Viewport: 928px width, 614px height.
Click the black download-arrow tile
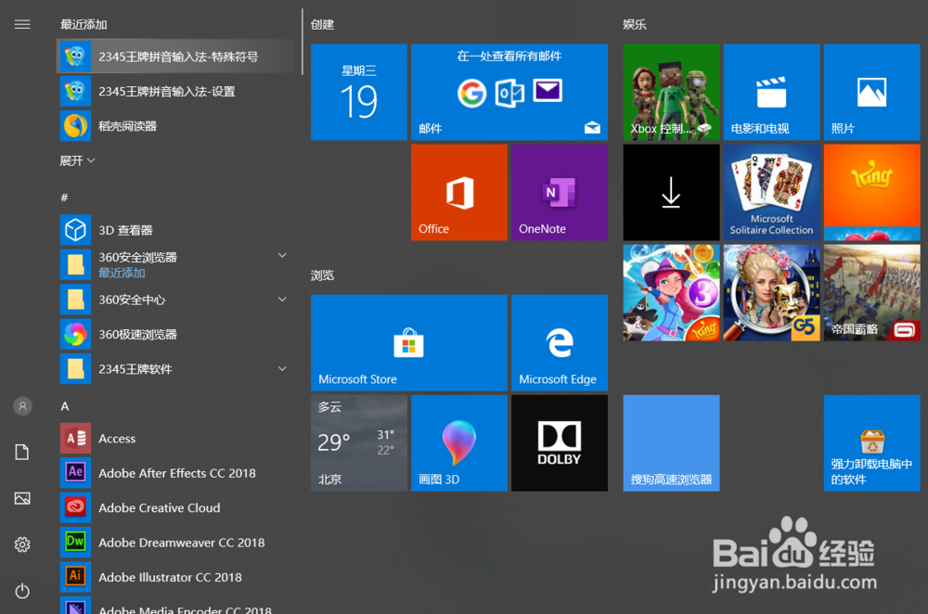point(671,192)
